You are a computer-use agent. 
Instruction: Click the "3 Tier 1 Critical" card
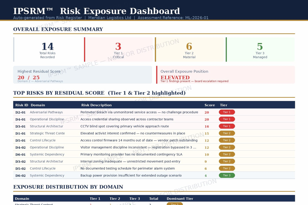pyautogui.click(x=118, y=49)
